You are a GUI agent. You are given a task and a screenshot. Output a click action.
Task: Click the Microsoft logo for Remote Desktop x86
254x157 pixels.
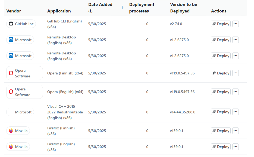tap(11, 40)
